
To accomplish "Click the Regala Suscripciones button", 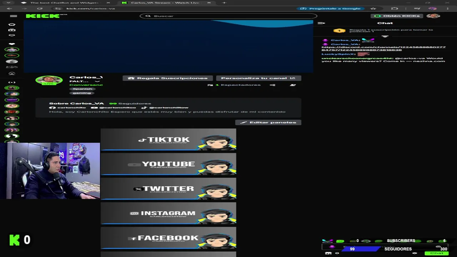I will coord(168,78).
